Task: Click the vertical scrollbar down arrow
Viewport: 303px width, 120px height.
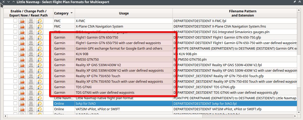Action: (x=299, y=112)
